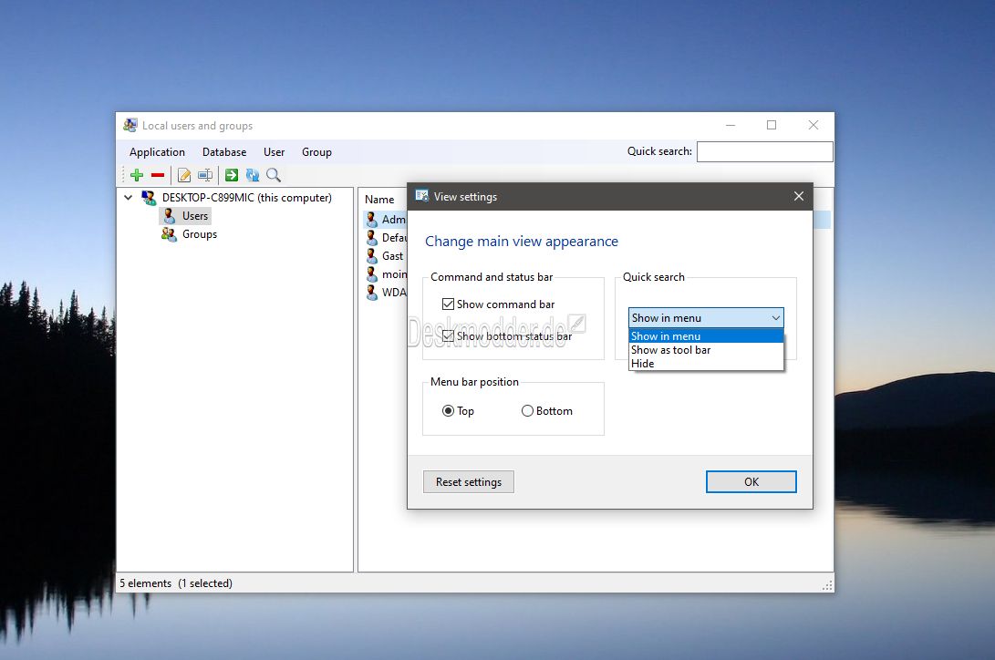This screenshot has height=660, width=995.
Task: Click the green plus add icon
Action: coord(137,175)
